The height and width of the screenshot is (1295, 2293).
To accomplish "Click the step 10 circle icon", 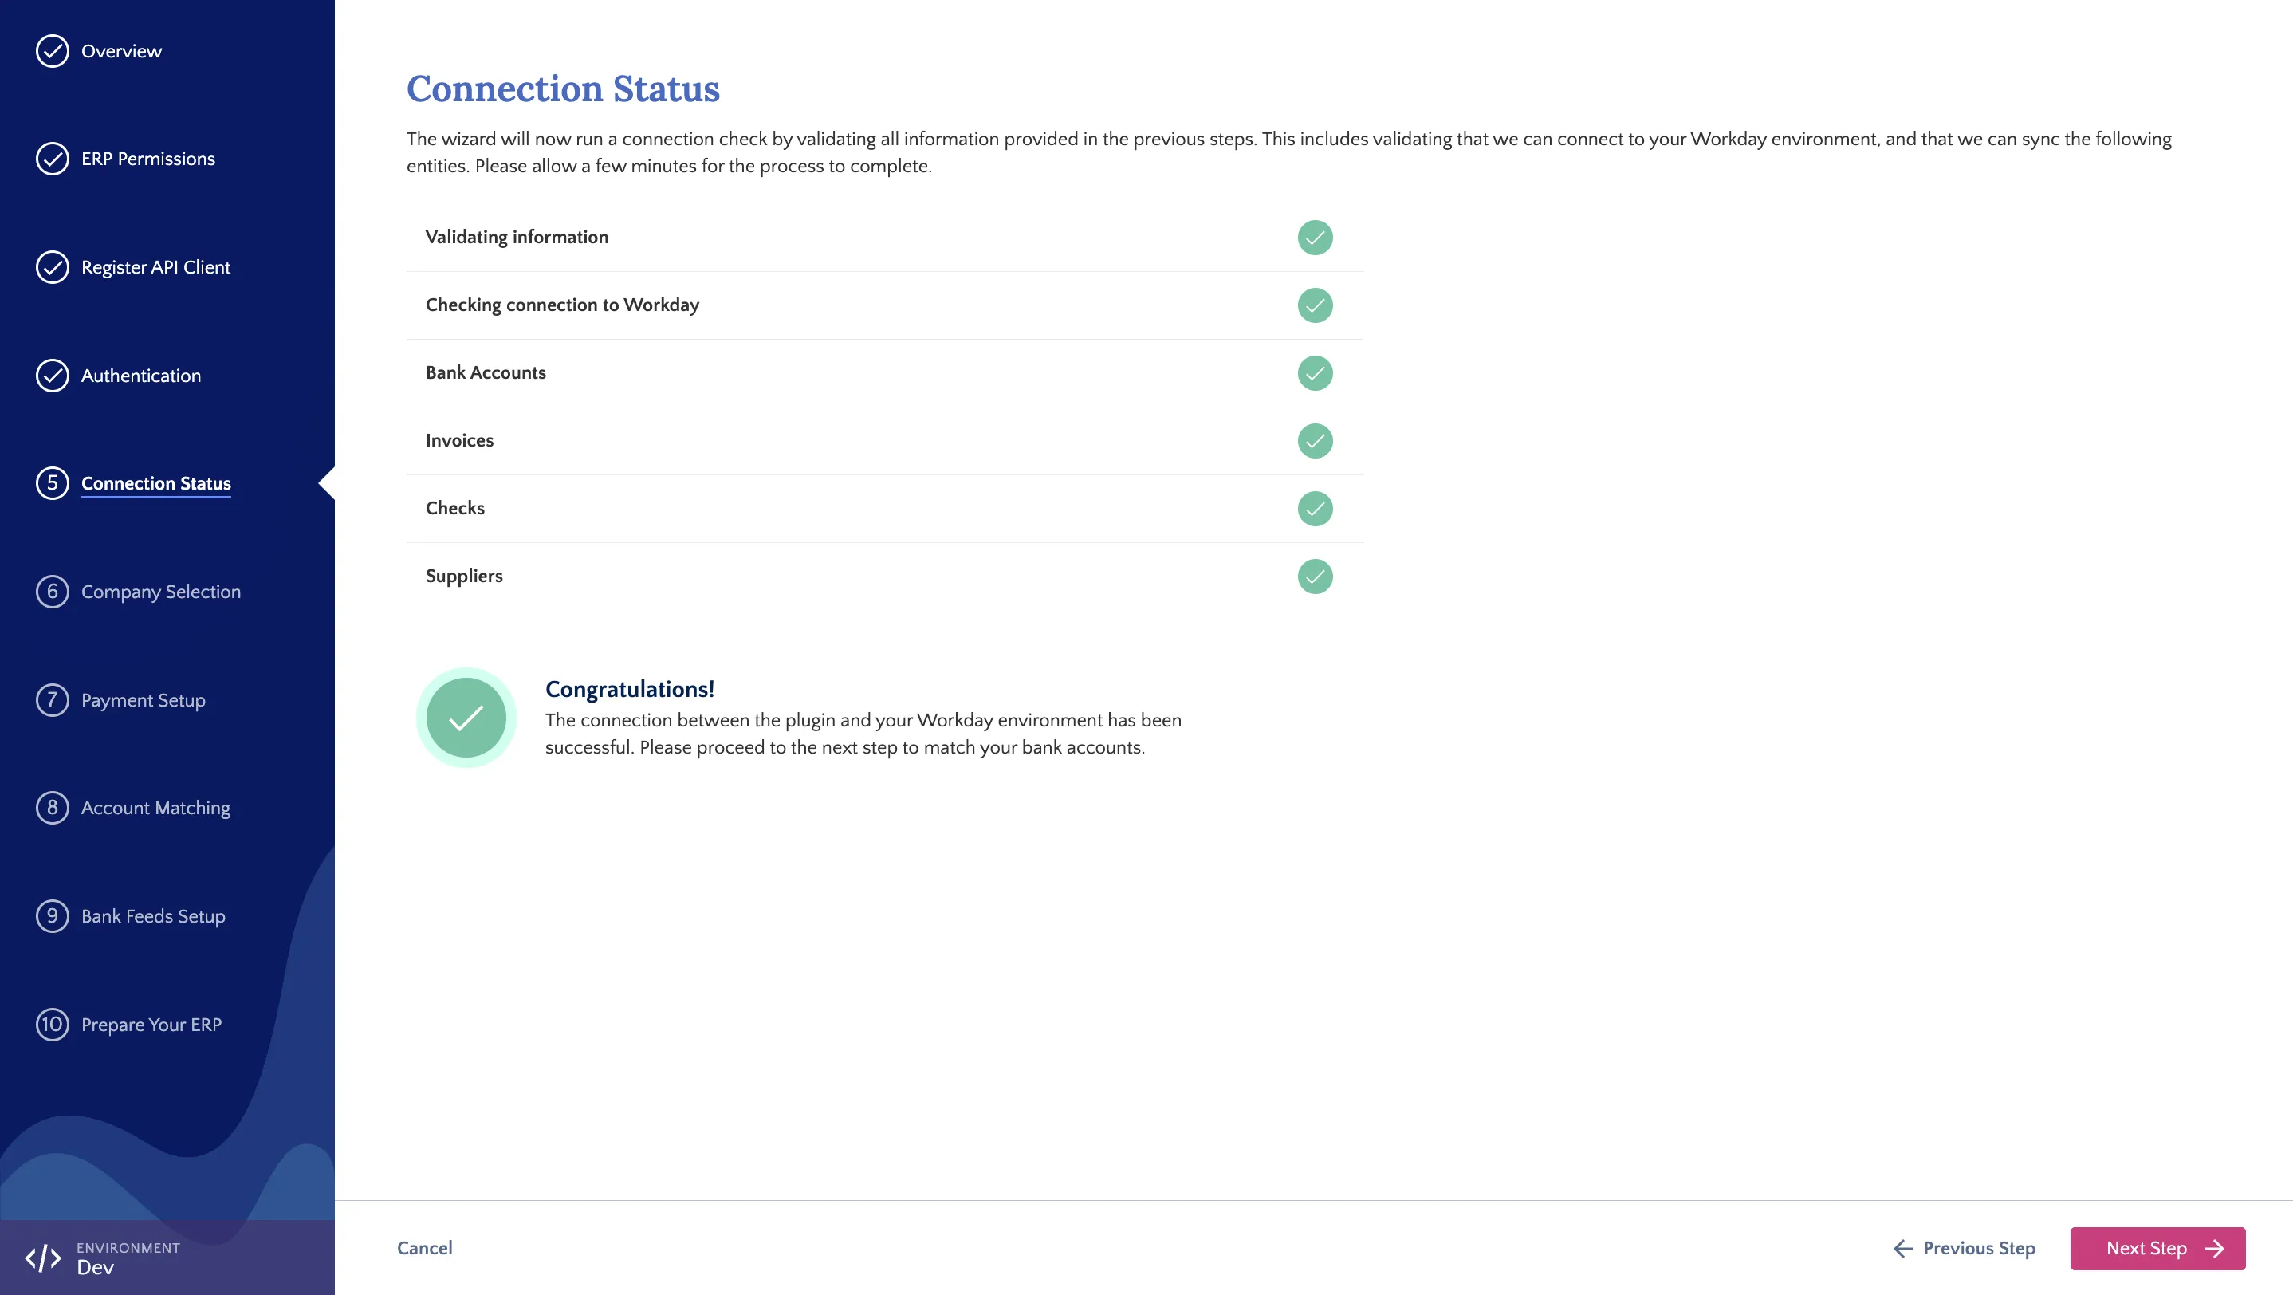I will (53, 1025).
